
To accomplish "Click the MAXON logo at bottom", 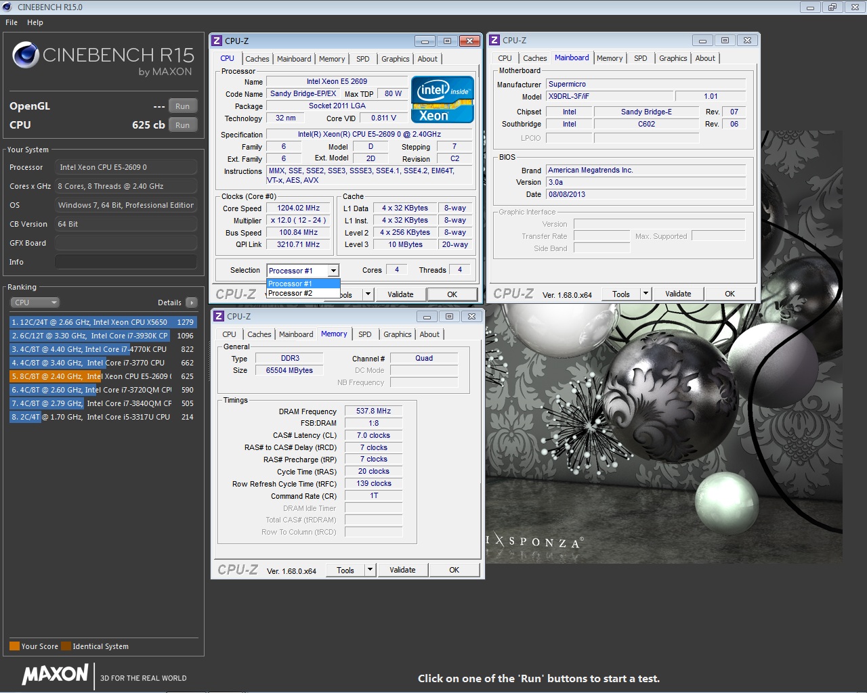I will 56,674.
